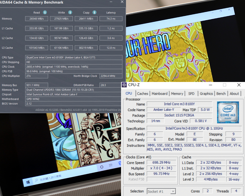Click the Memory Read value 26548 MB/s

pyautogui.click(x=36, y=19)
